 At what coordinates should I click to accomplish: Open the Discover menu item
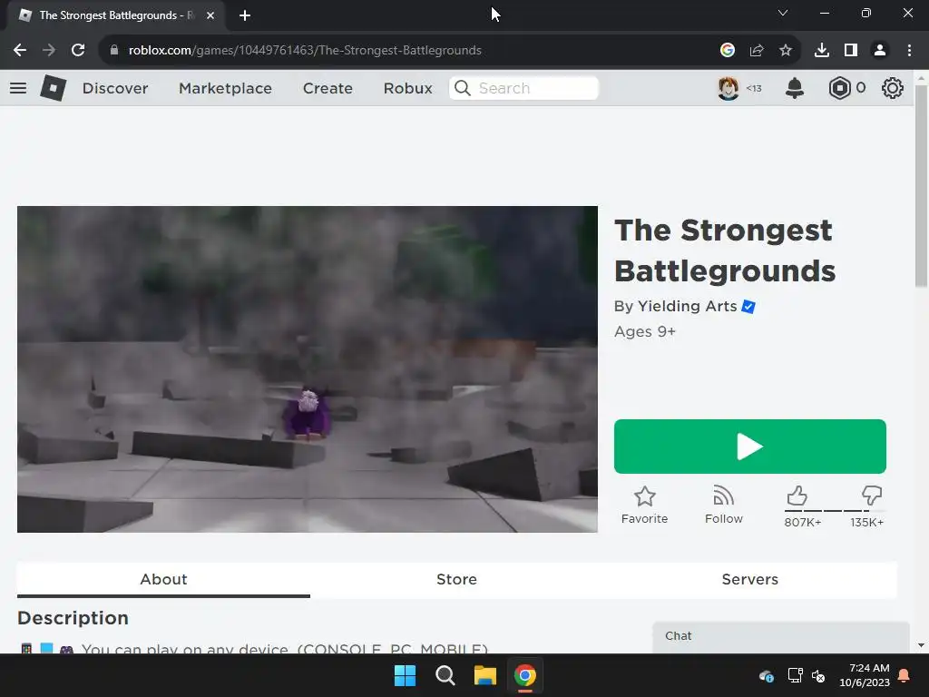pyautogui.click(x=115, y=88)
